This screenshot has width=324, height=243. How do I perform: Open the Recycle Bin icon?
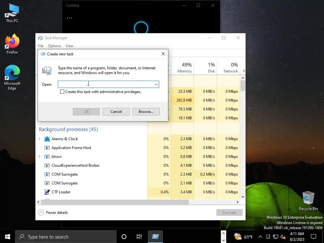(x=308, y=201)
